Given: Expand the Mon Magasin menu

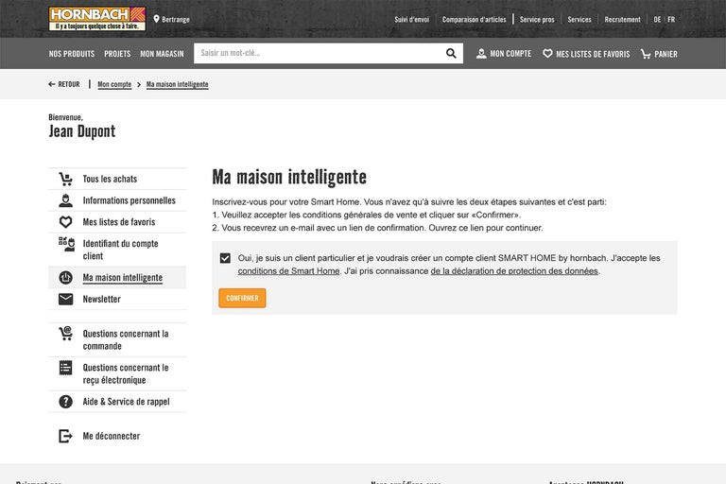Looking at the screenshot, I should (x=162, y=54).
